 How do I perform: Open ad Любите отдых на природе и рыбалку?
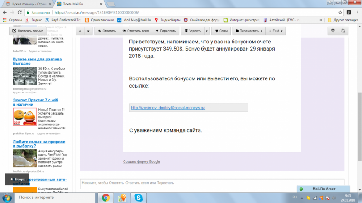[x=39, y=143]
